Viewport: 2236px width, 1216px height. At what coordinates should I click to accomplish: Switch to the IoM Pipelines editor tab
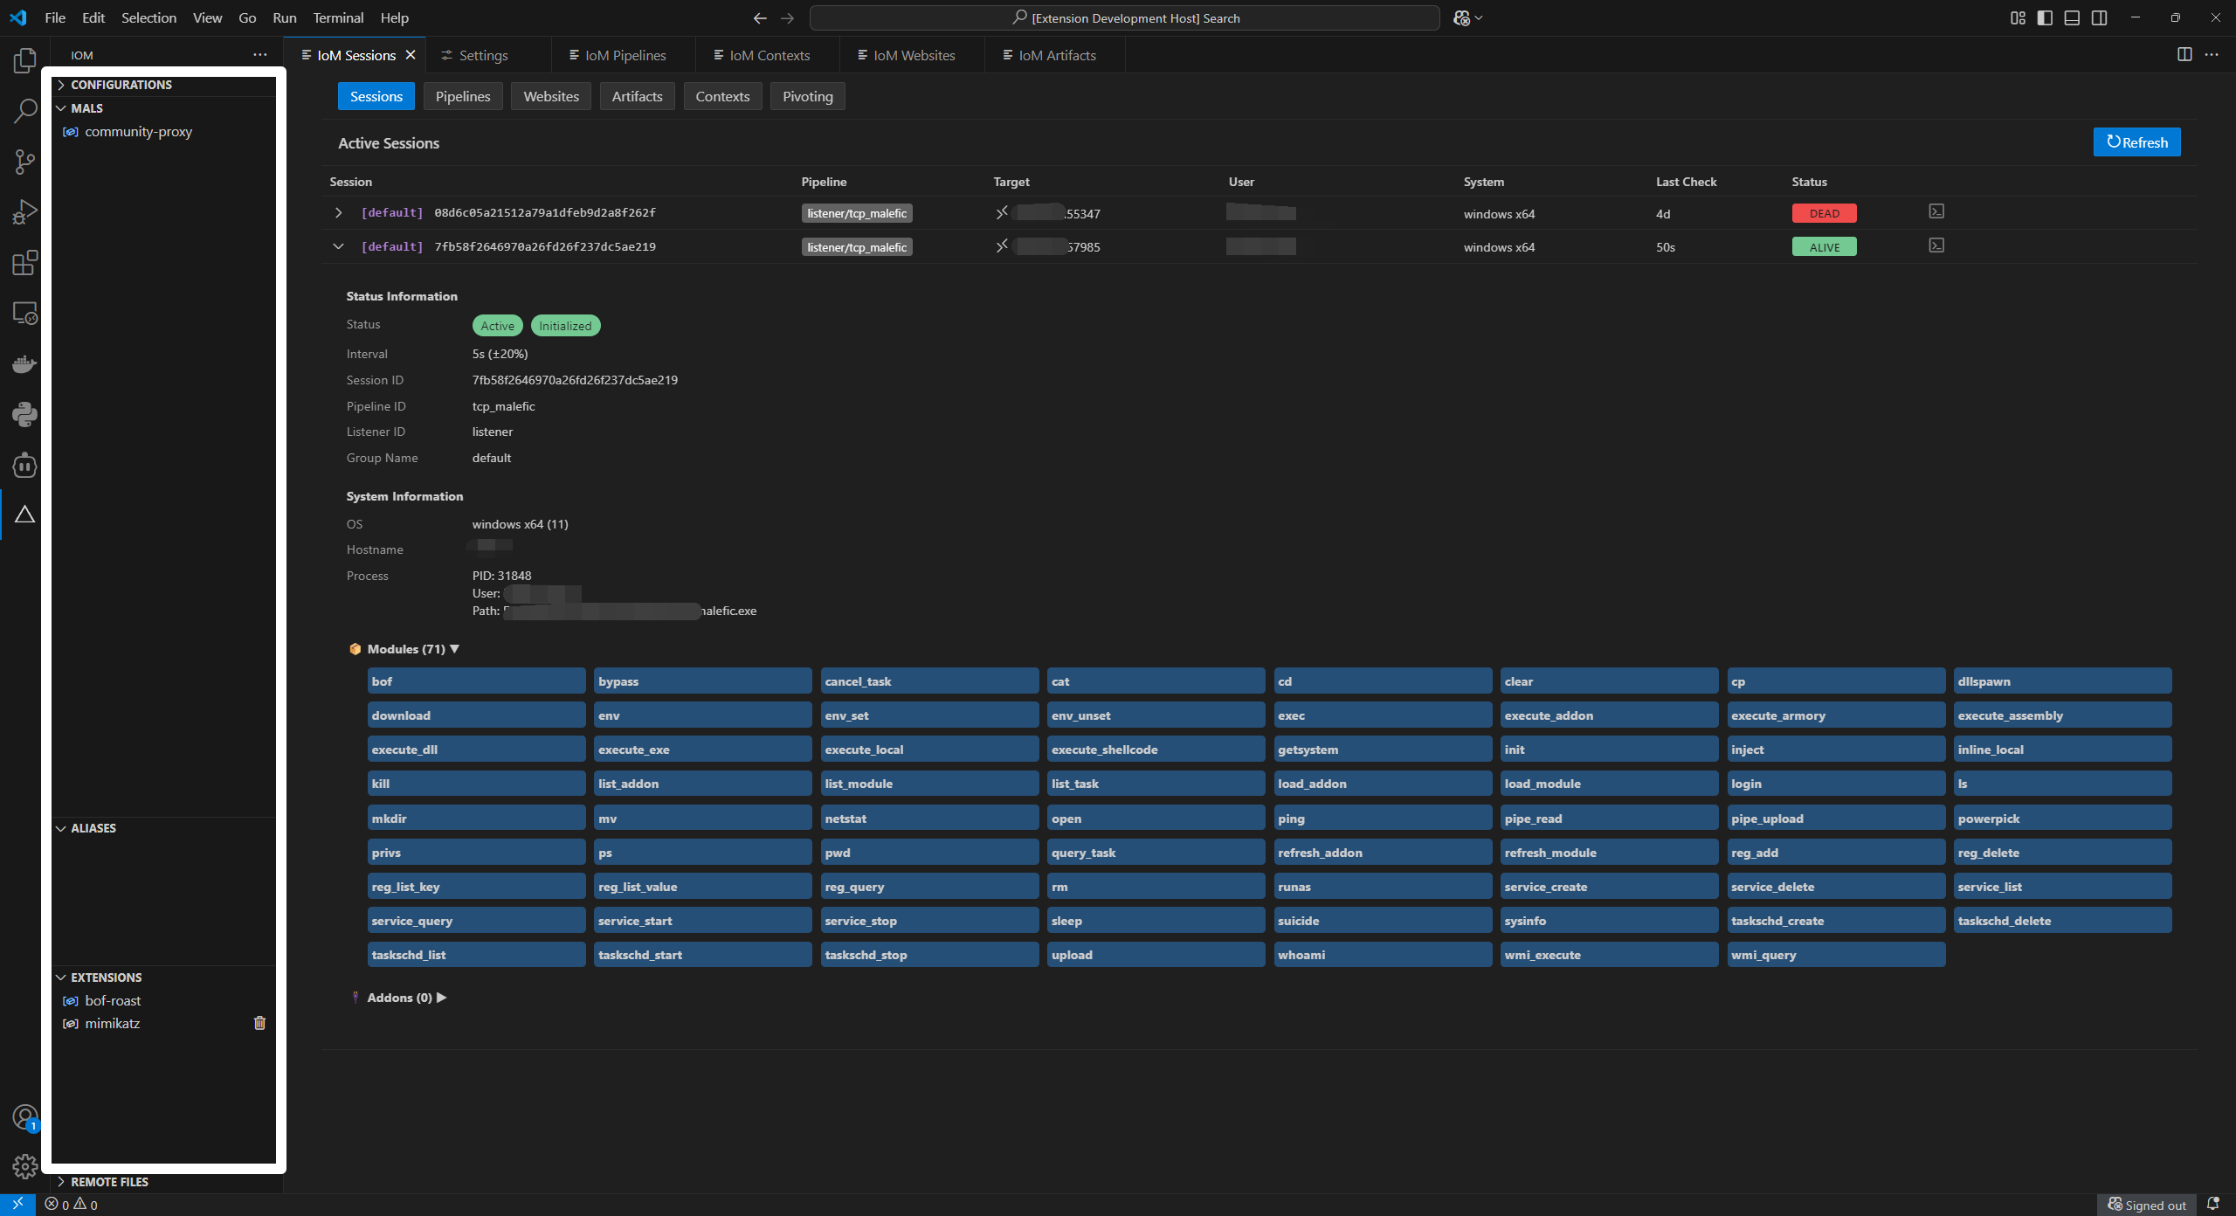point(625,55)
